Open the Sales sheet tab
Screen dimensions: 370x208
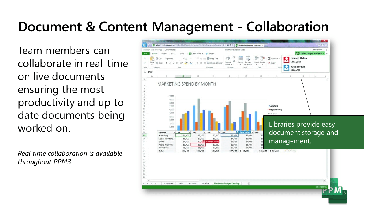[x=181, y=183]
